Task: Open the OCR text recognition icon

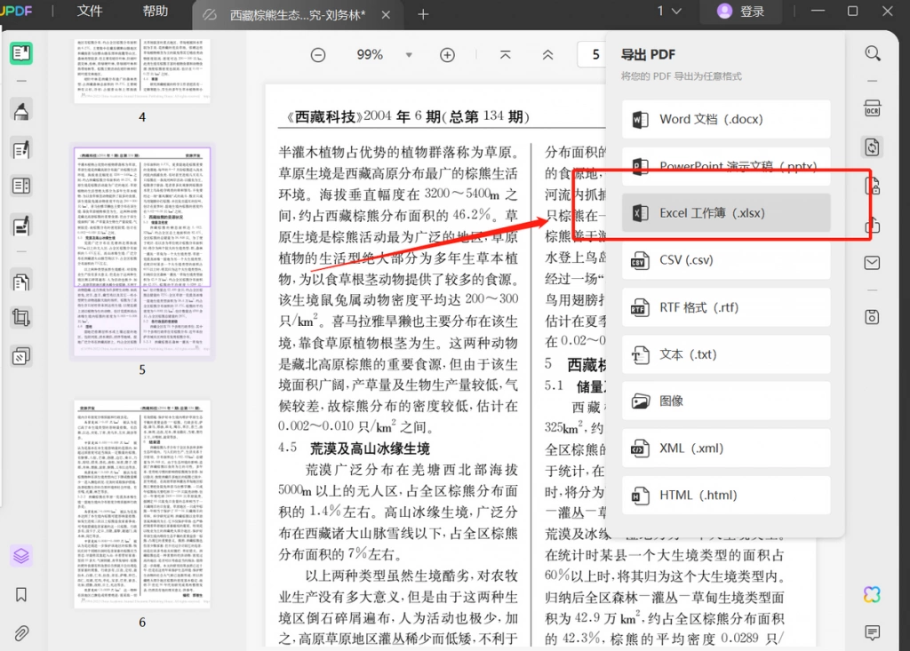Action: pos(873,108)
